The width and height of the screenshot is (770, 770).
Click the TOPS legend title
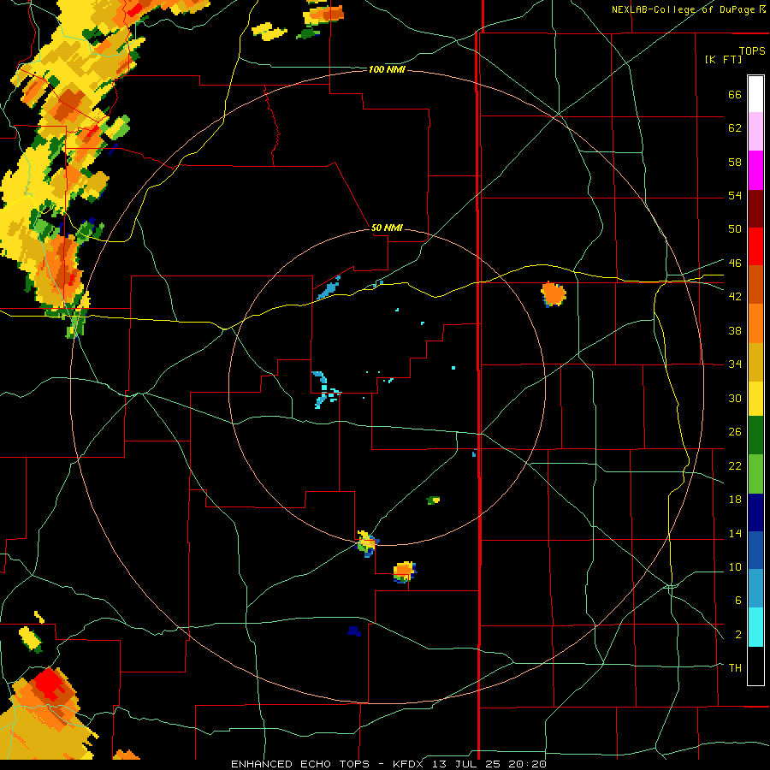tap(752, 50)
